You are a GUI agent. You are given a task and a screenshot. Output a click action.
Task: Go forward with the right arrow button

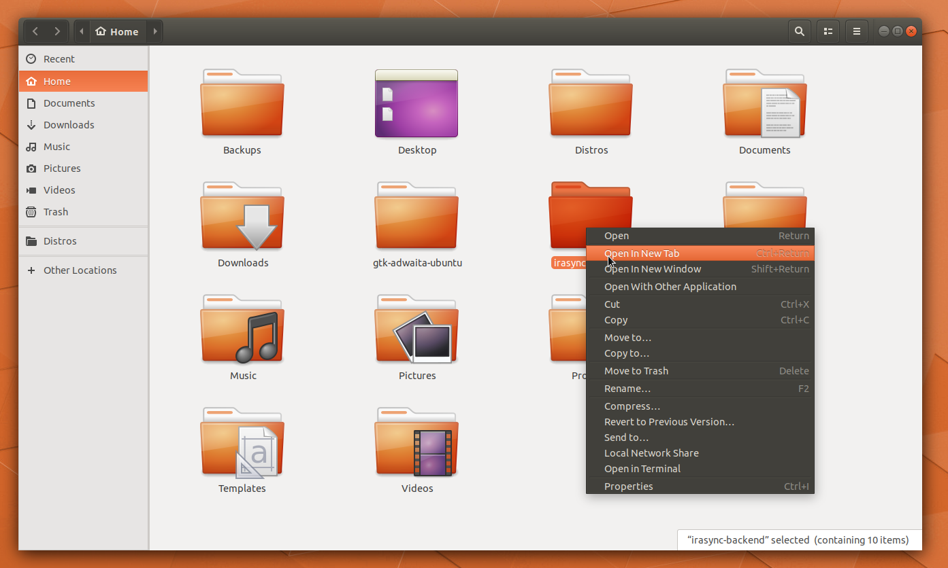coord(57,31)
